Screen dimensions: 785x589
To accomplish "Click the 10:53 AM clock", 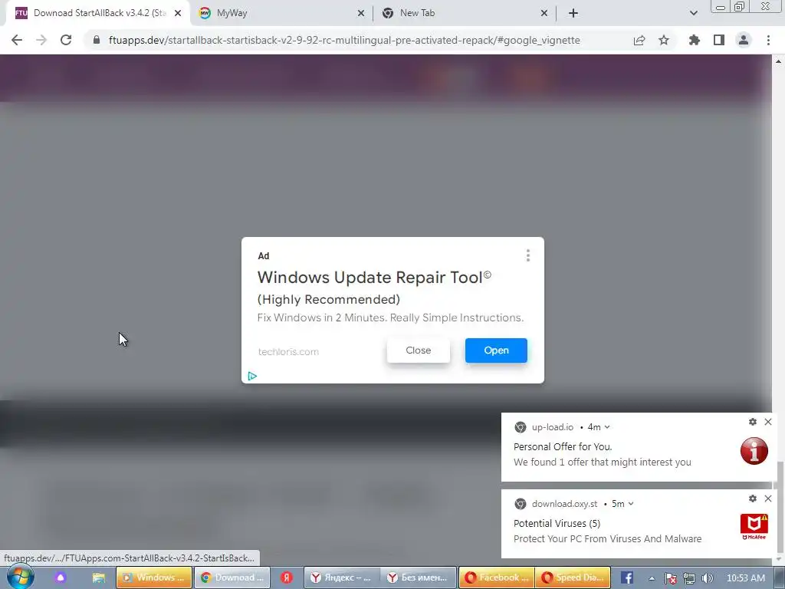I will coord(746,578).
